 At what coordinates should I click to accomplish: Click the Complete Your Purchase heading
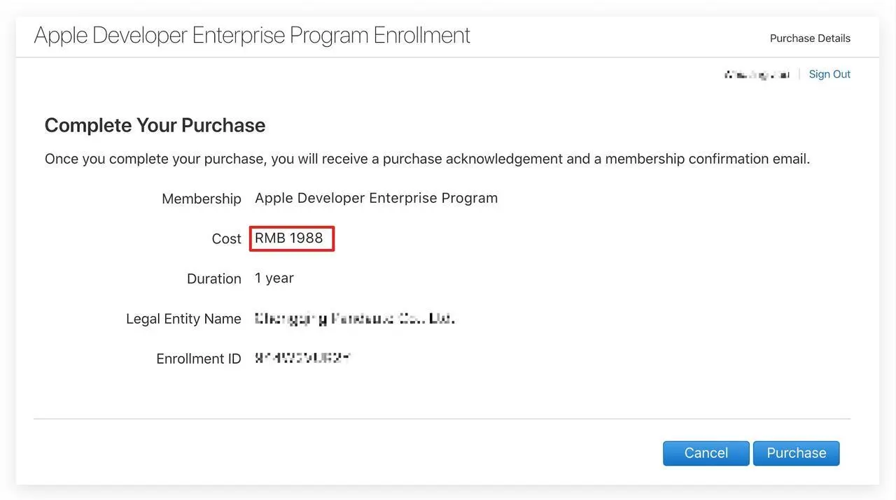pos(155,125)
